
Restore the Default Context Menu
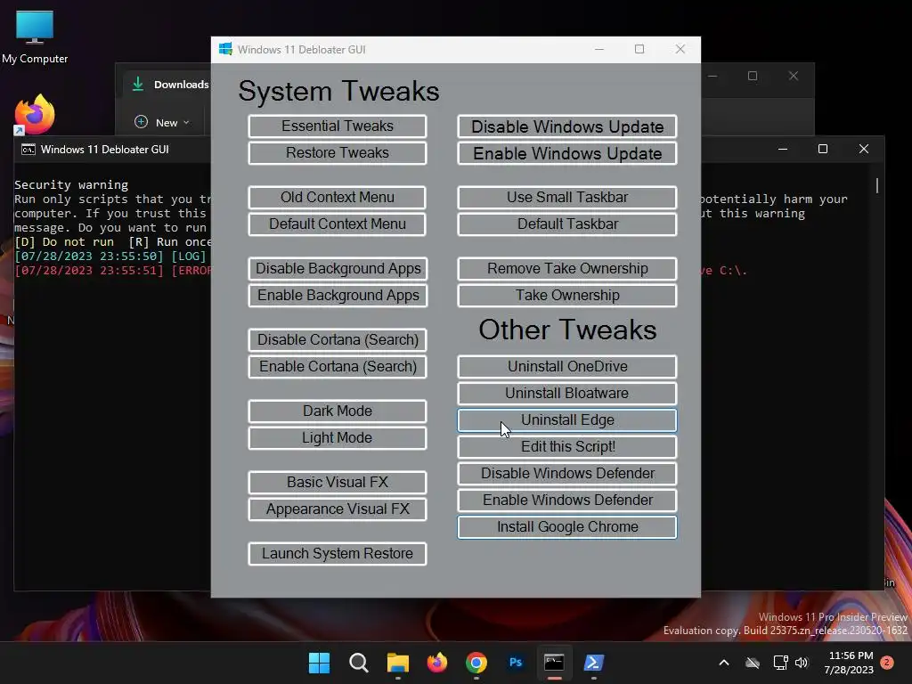(x=338, y=224)
